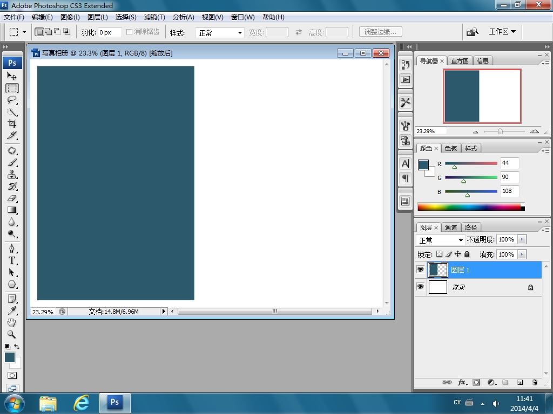Select the Eraser tool

coord(12,198)
